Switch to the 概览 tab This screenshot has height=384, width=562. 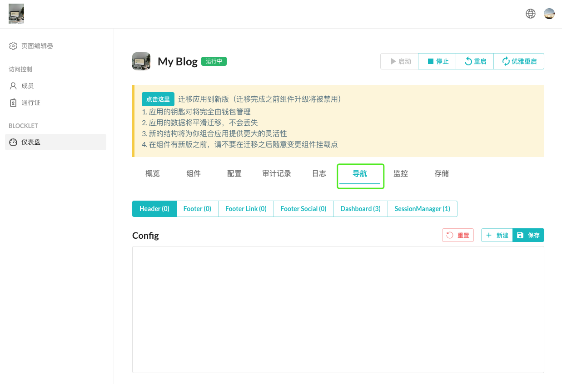153,173
